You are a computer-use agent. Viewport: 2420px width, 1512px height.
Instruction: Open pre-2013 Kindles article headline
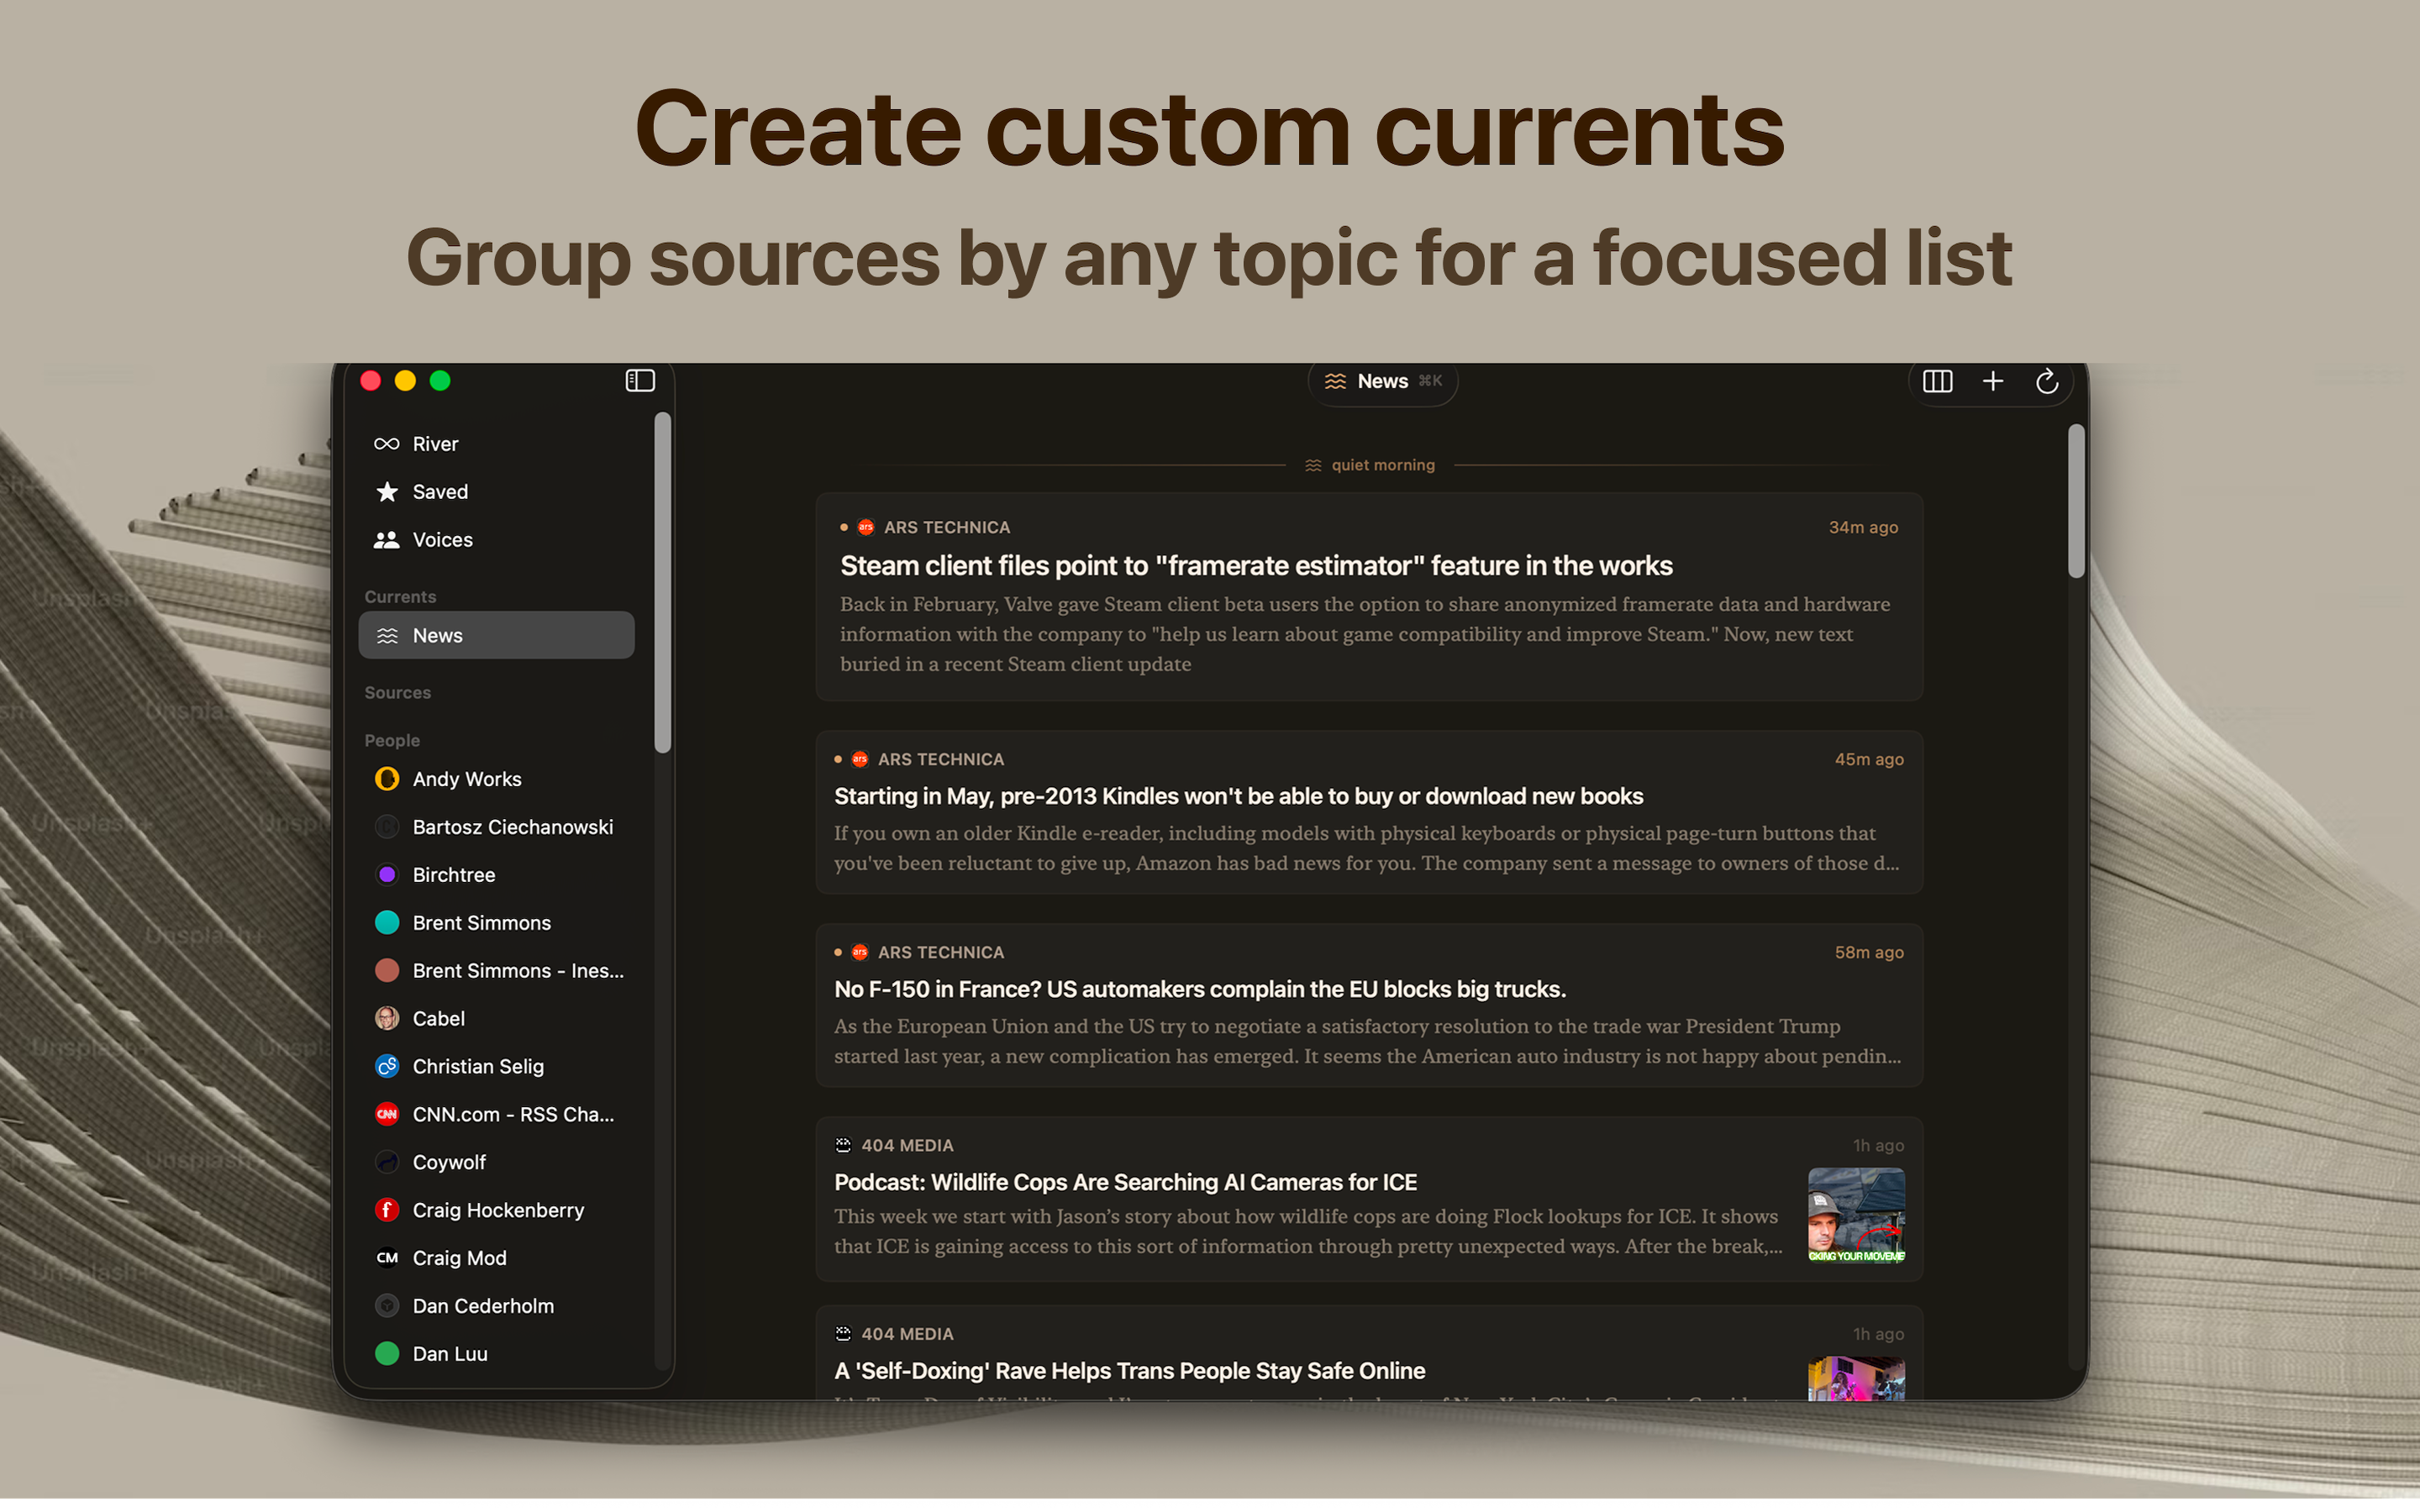pos(1238,796)
